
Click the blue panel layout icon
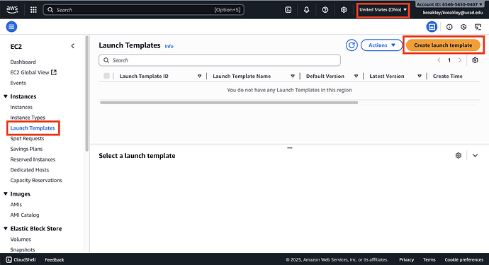[x=432, y=27]
